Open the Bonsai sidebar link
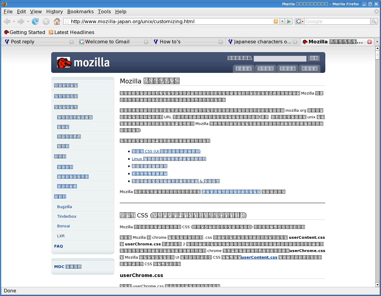The height and width of the screenshot is (296, 381). point(64,226)
